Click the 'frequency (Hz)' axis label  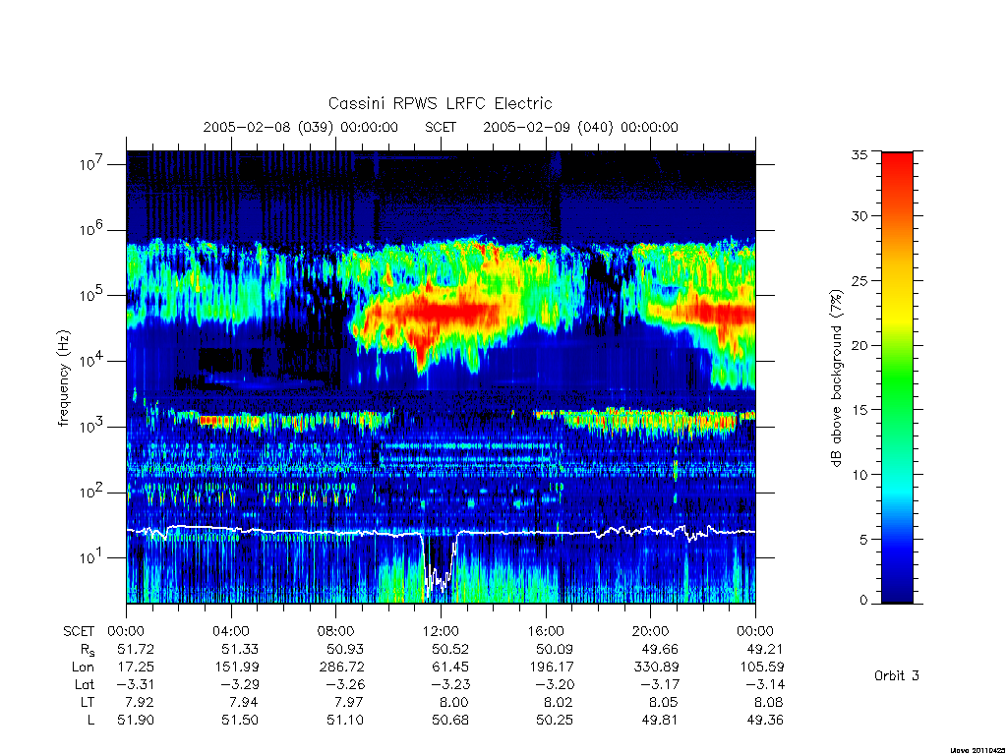[x=63, y=378]
